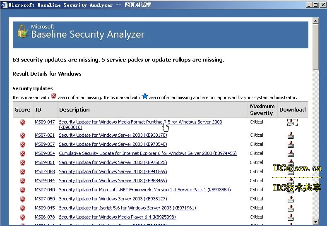Click download icon for MS09-045 row
Screen dimensions: 327x226
[x=291, y=208]
